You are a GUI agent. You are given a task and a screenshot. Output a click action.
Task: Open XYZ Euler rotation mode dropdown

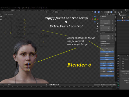coord(107,32)
